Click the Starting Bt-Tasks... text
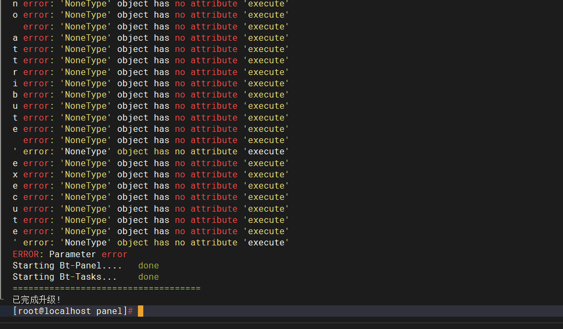This screenshot has height=329, width=563. click(64, 277)
